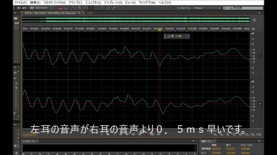Pin the volume HUD overlay
This screenshot has width=277, height=155.
(x=188, y=36)
